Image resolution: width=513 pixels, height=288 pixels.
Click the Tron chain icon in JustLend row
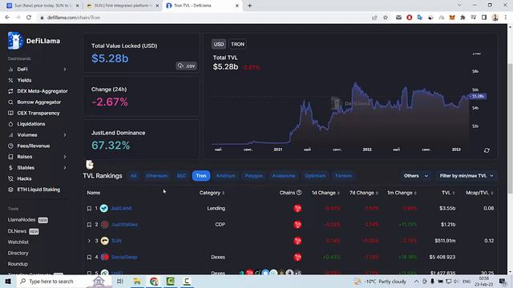297,208
